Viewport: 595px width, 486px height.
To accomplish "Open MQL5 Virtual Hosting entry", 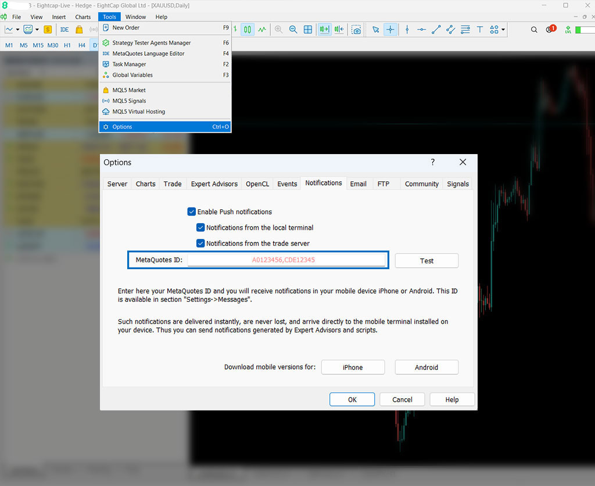I will coord(165,112).
